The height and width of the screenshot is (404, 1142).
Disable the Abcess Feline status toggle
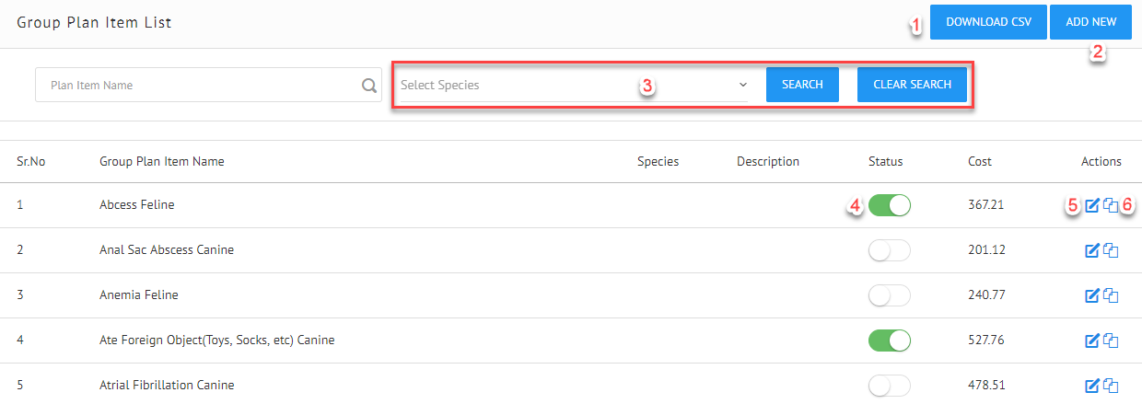coord(889,205)
